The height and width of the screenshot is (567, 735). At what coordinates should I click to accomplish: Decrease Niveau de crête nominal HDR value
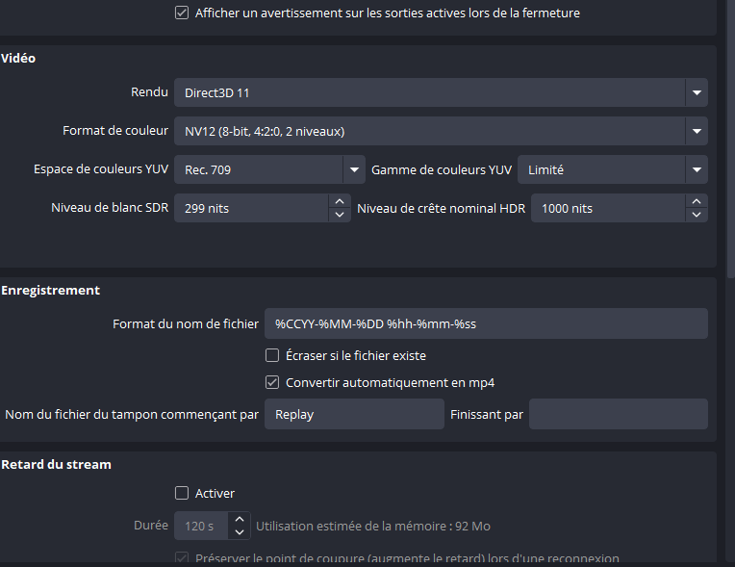point(697,215)
